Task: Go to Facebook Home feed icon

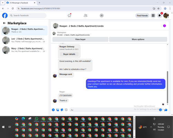Action: point(69,16)
